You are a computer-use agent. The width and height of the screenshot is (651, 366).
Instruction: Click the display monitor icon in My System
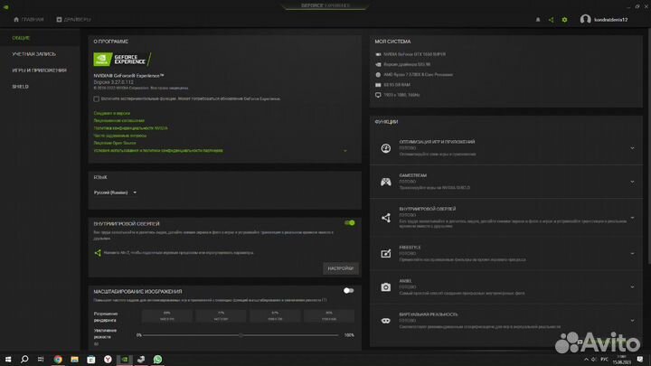(378, 95)
